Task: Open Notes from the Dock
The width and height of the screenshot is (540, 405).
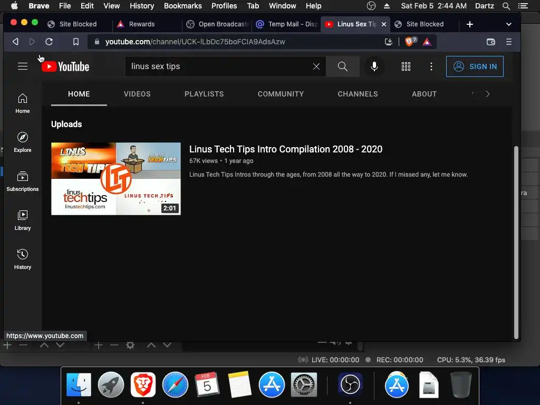Action: (239, 384)
